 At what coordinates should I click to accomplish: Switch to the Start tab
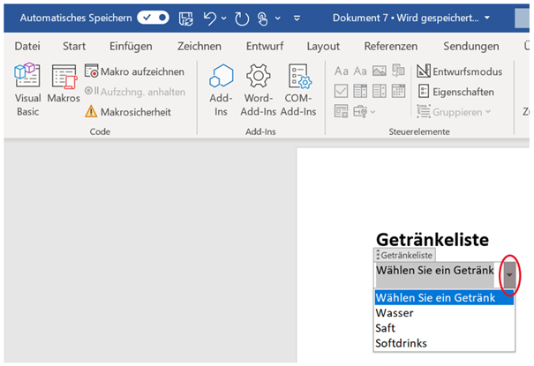(x=74, y=46)
